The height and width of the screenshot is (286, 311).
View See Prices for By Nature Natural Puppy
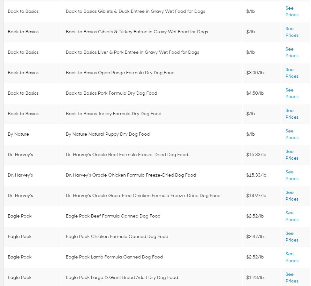(292, 134)
